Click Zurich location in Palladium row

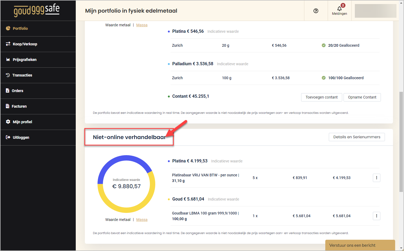pyautogui.click(x=177, y=78)
